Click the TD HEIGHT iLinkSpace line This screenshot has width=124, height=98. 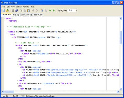pyautogui.click(x=45, y=83)
